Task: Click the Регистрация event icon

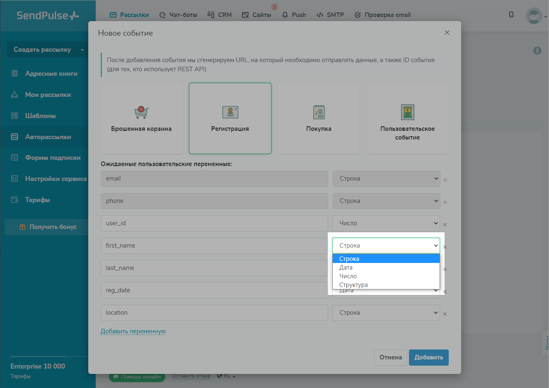Action: 230,112
